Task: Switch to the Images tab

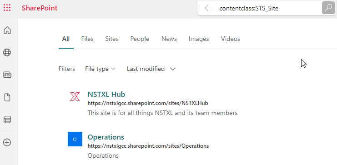Action: point(199,39)
